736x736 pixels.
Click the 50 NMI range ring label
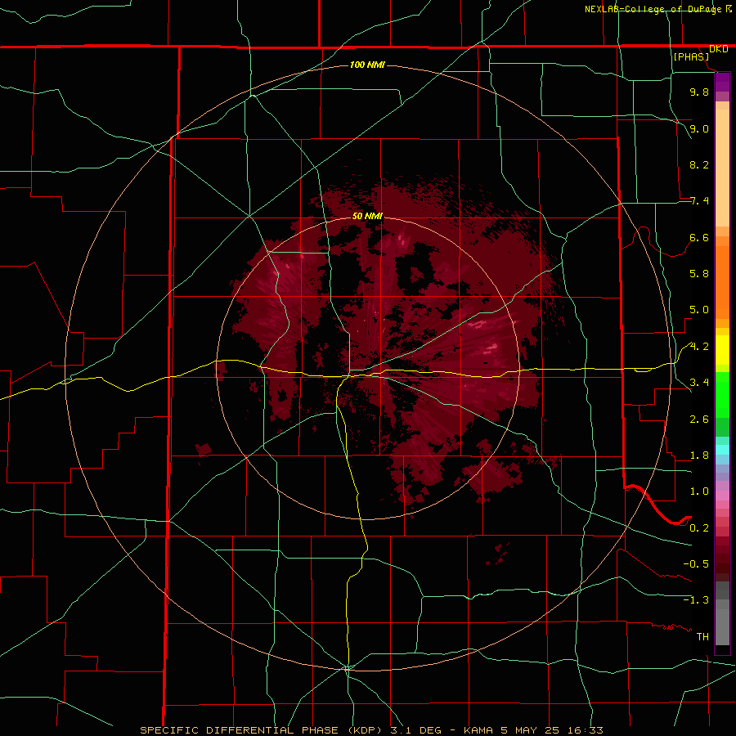tap(367, 216)
